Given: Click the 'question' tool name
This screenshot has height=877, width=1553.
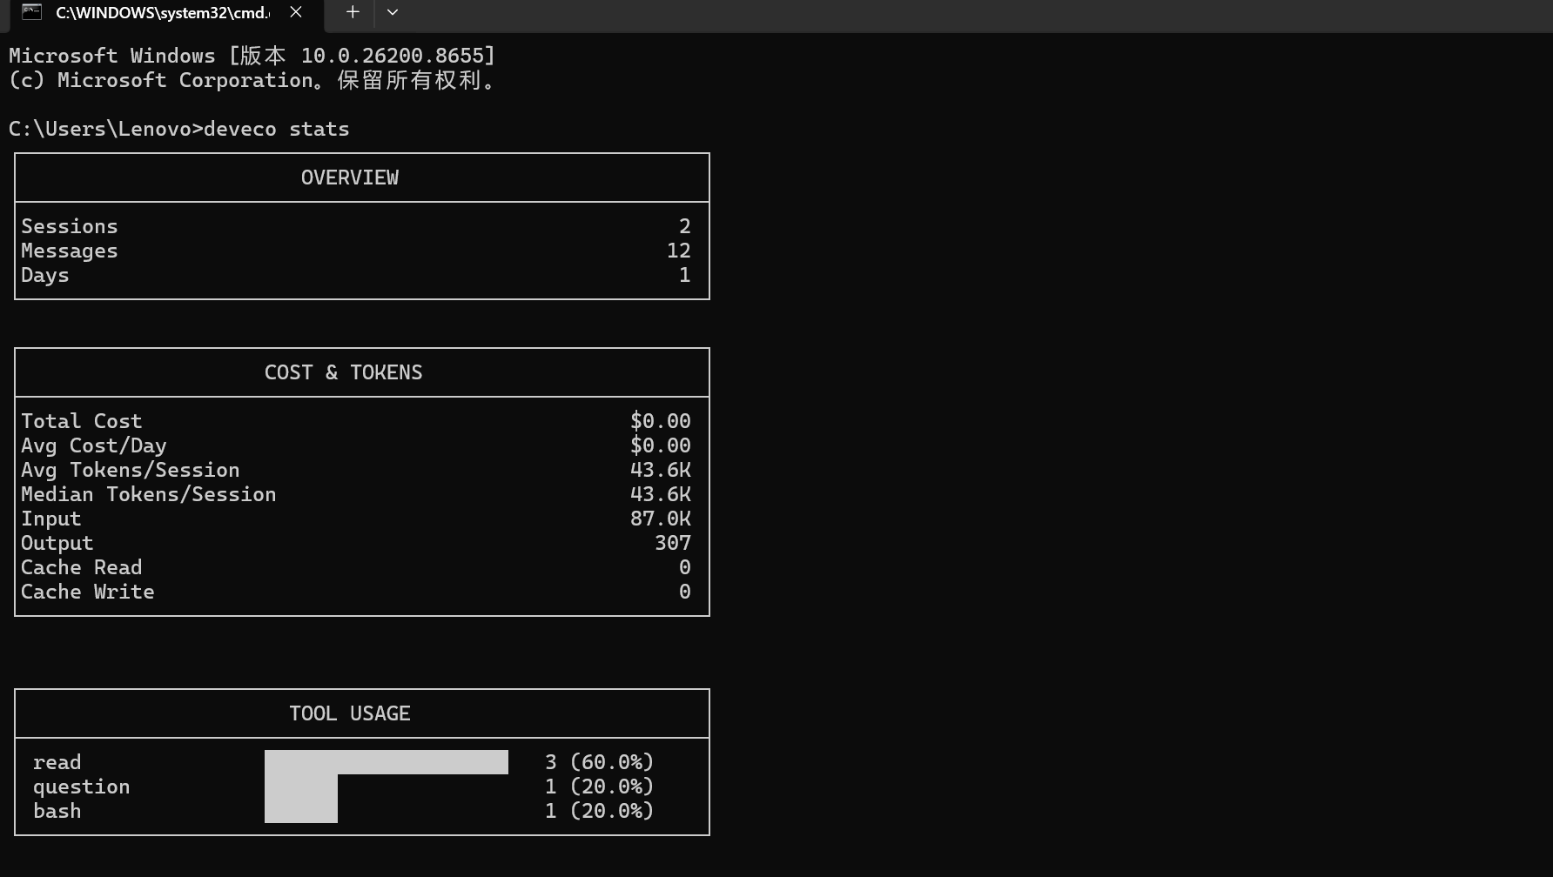Looking at the screenshot, I should (x=82, y=787).
